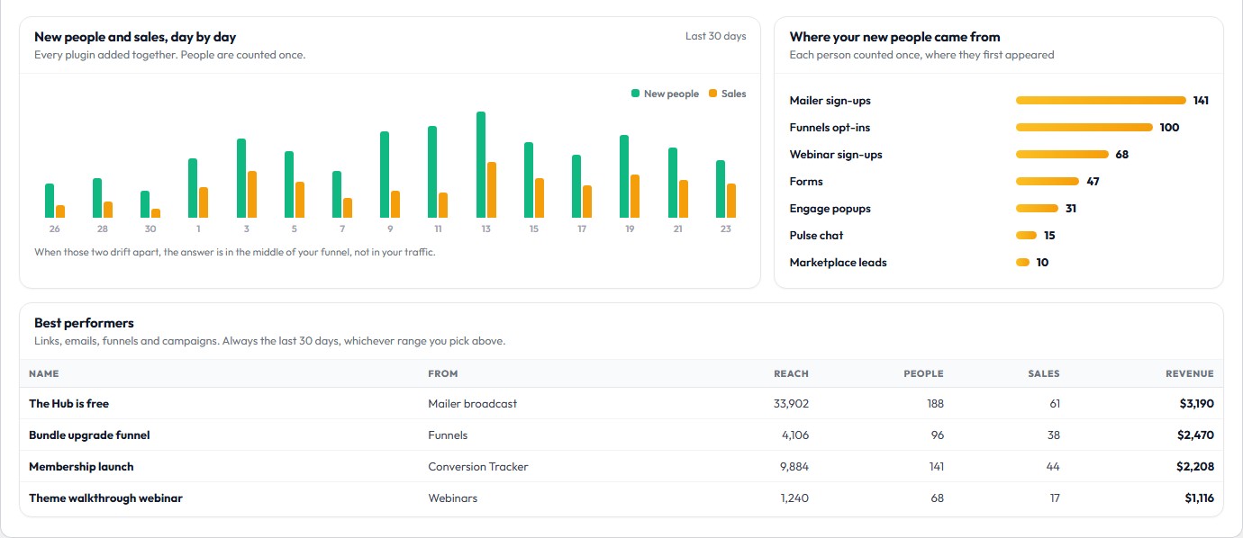Click the green bar above day 19
This screenshot has height=538, width=1243.
[624, 176]
